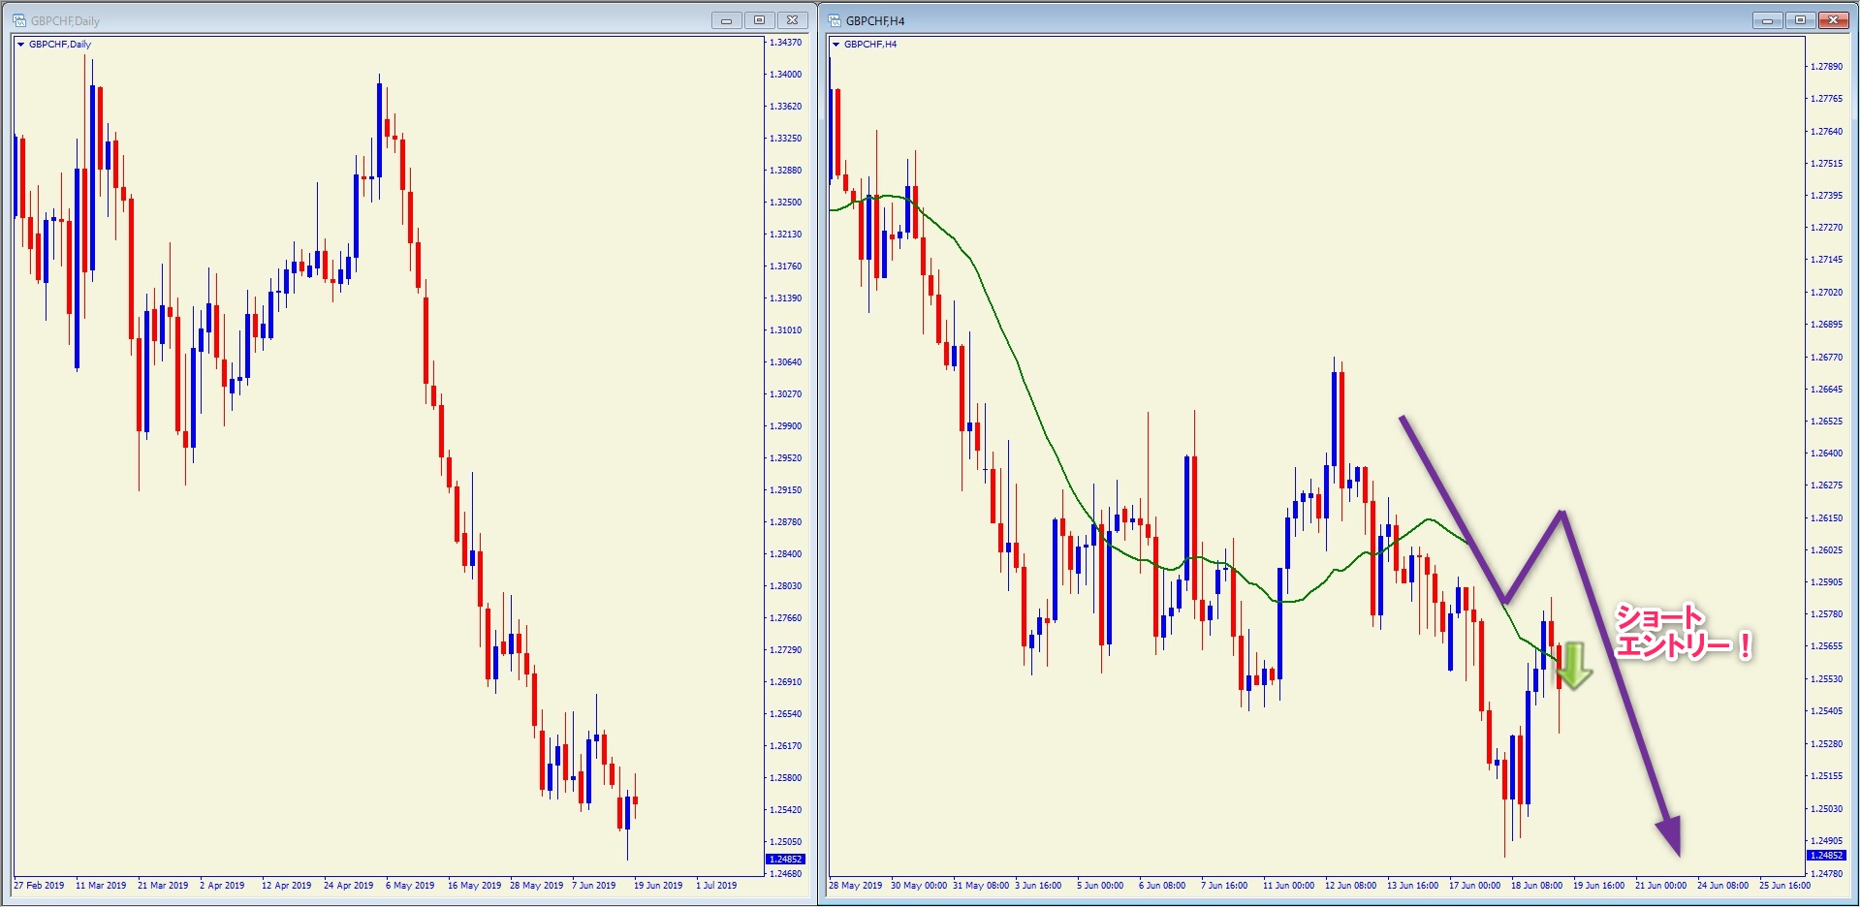The image size is (1861, 908).
Task: Click the 25 Jun 16:00 time label
Action: (1785, 886)
